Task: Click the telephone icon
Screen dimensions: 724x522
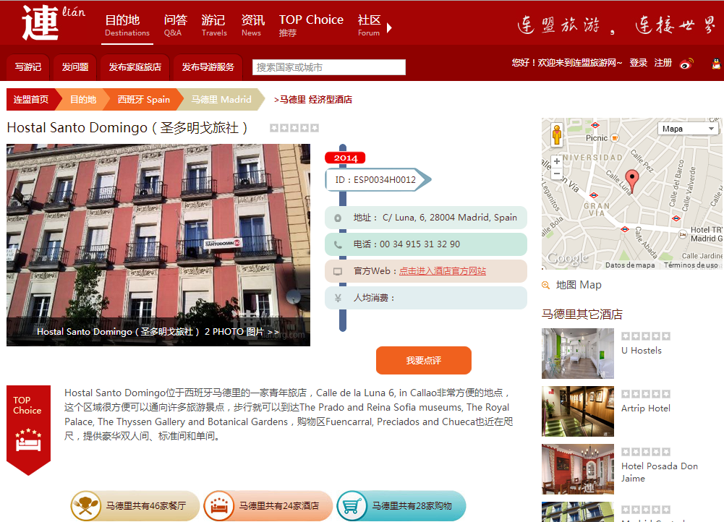Action: pyautogui.click(x=338, y=244)
